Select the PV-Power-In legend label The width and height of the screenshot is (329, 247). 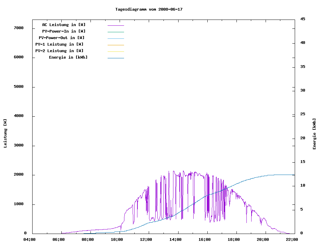64,31
